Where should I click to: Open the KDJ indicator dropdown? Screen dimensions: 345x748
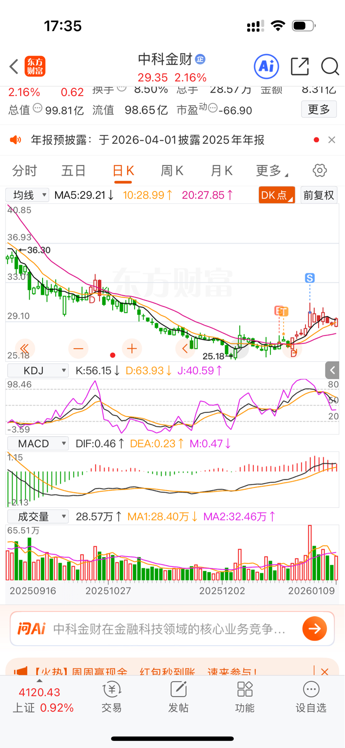38,371
